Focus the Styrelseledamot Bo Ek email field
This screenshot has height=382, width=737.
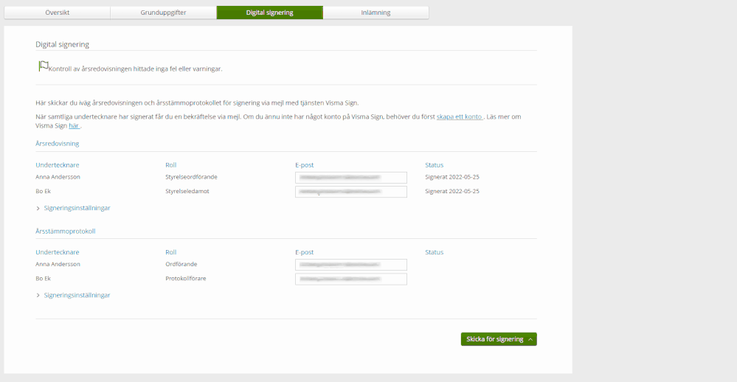pos(350,192)
